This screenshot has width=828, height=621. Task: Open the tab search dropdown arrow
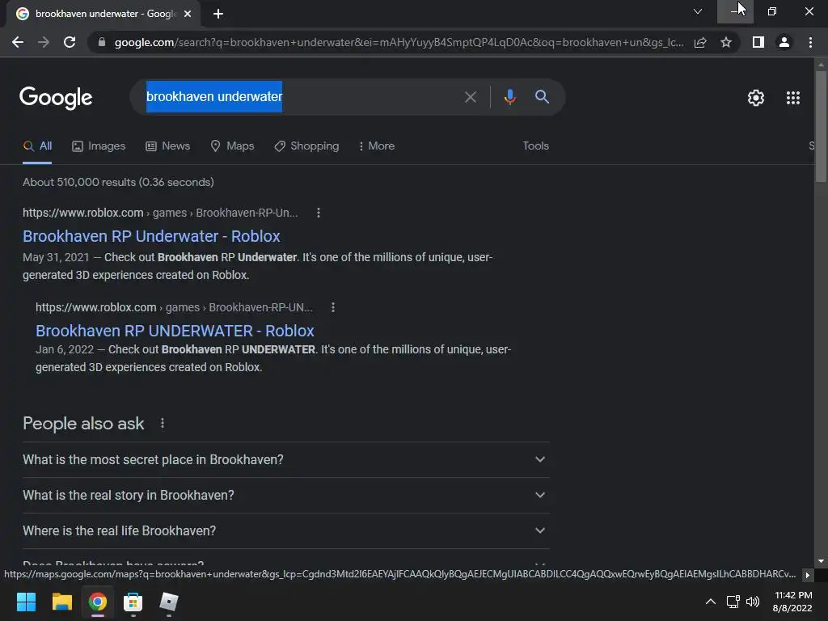698,11
